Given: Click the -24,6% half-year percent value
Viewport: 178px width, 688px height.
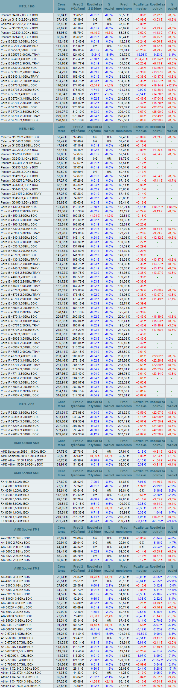Looking at the screenshot, I should click(x=172, y=521).
